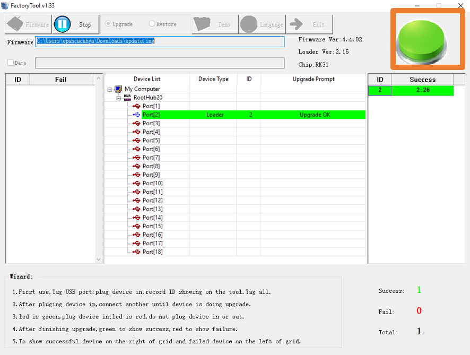Image resolution: width=470 pixels, height=355 pixels.
Task: Click the My Computer label
Action: pos(142,89)
